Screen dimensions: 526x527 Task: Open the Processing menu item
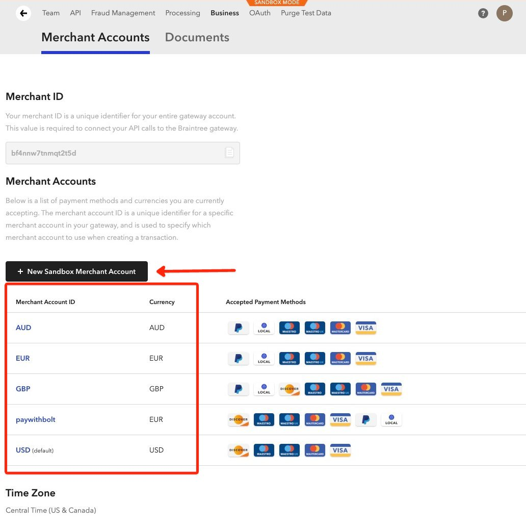click(x=182, y=13)
